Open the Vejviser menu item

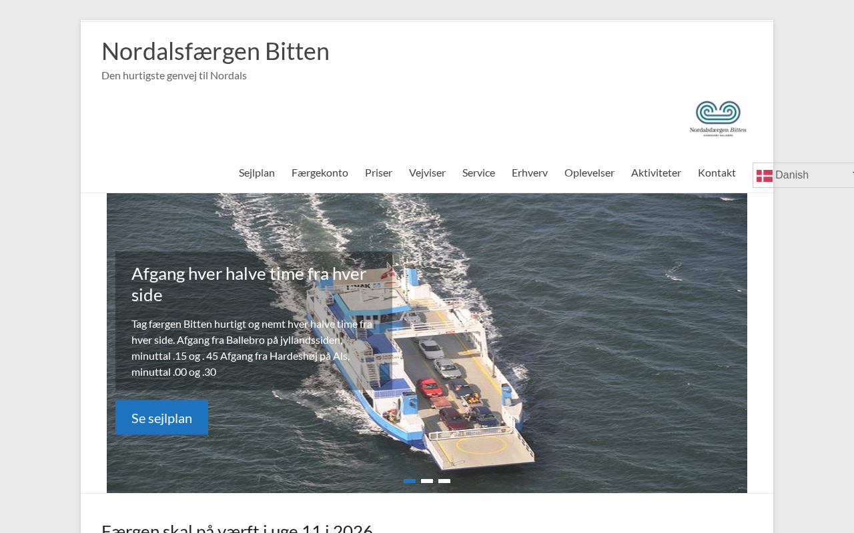(427, 173)
